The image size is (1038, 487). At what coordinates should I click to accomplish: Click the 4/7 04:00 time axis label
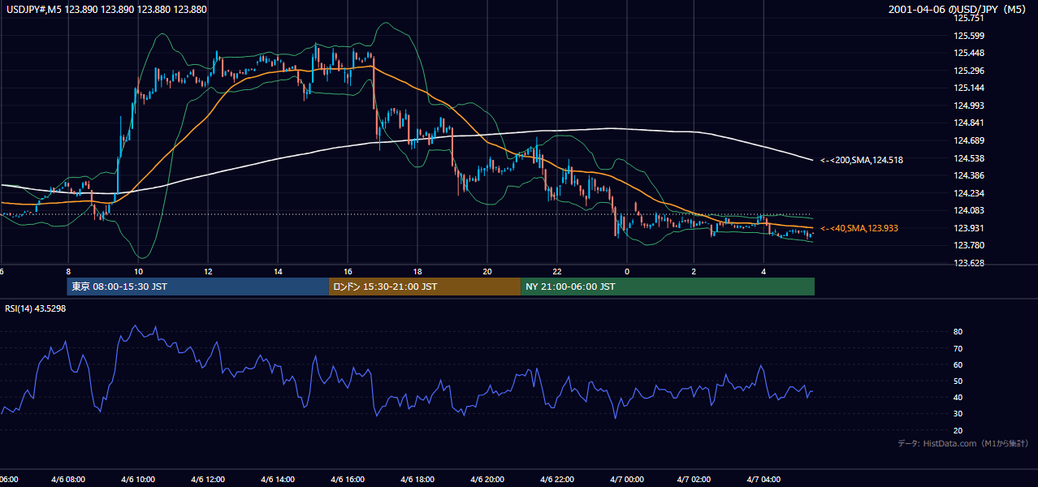point(763,480)
